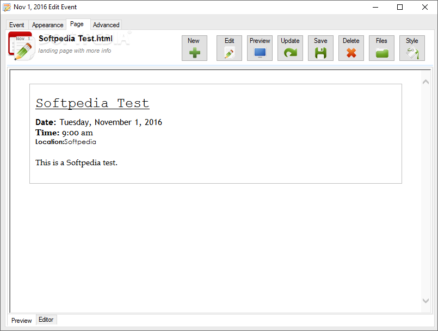Viewport: 438px width, 331px height.
Task: Click the Update green arrow button
Action: click(290, 48)
